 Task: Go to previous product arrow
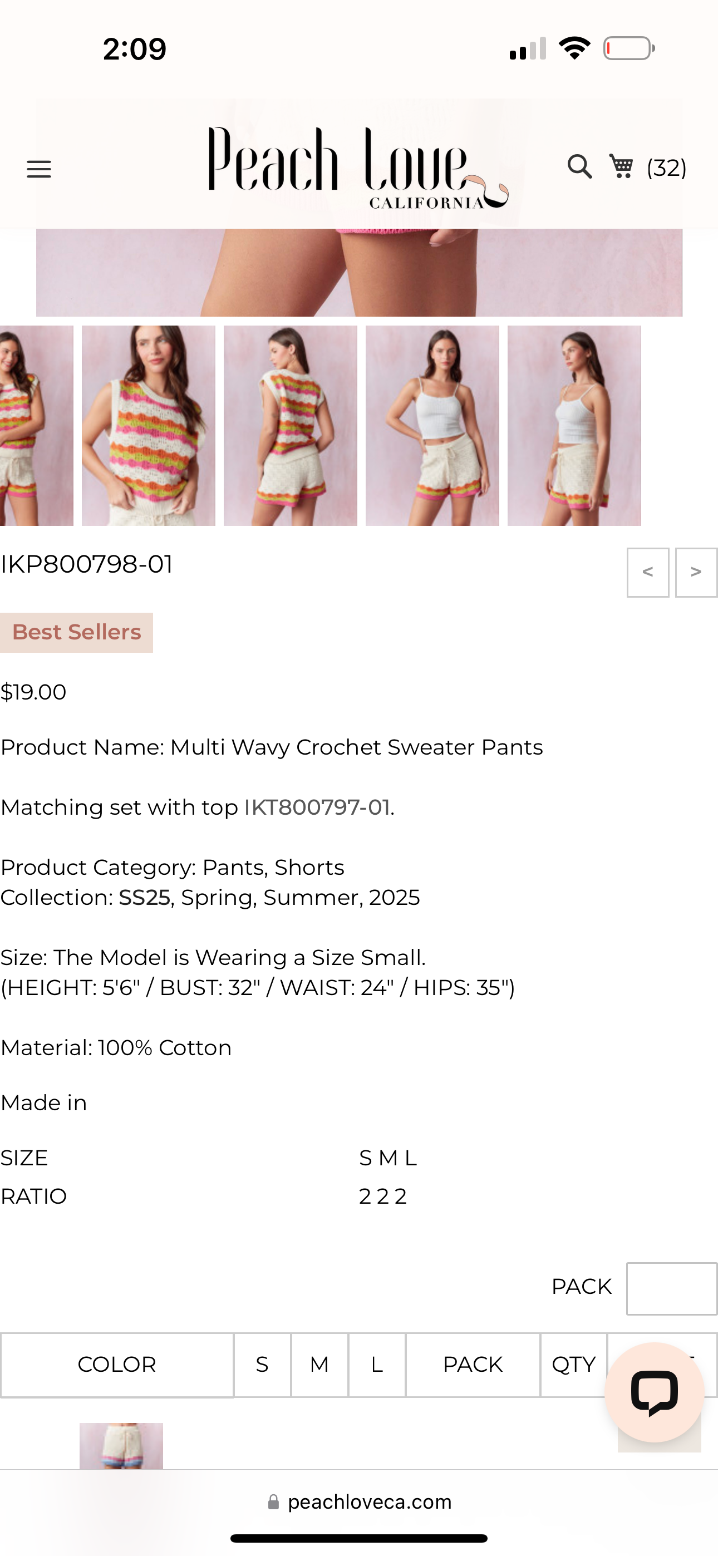pyautogui.click(x=647, y=572)
